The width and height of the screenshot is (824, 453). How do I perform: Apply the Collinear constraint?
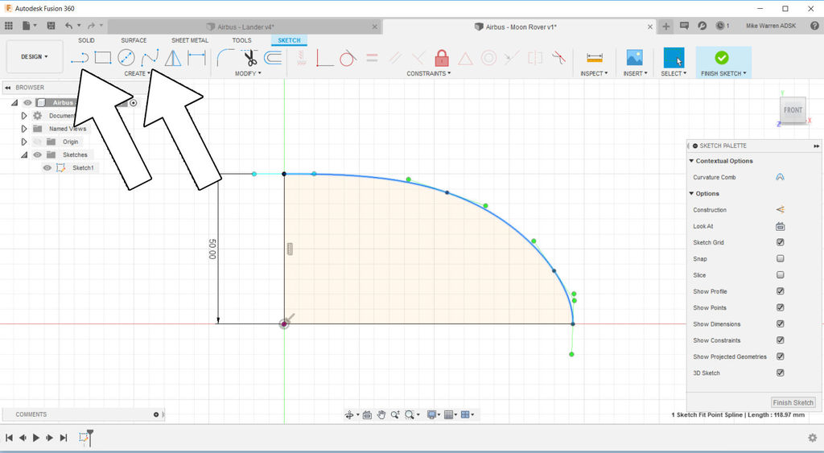pyautogui.click(x=512, y=58)
